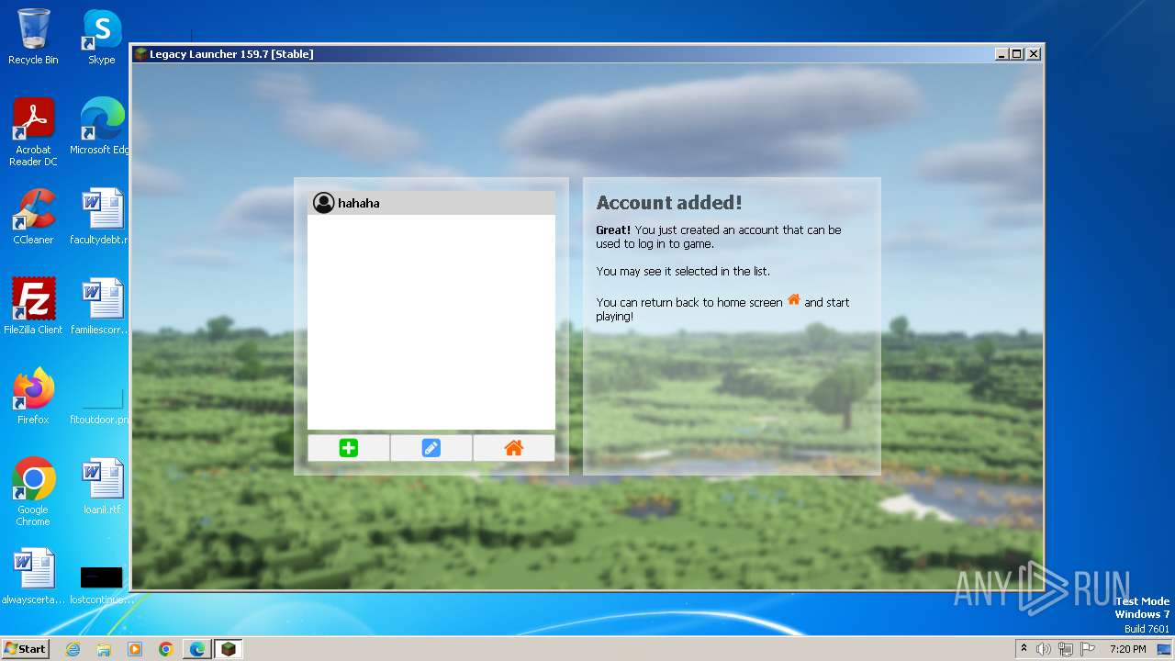Open facultydebt document on desktop
This screenshot has width=1175, height=661.
[x=101, y=217]
